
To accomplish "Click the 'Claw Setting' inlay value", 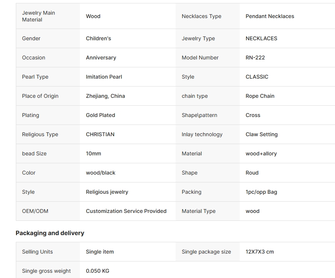I will (262, 134).
